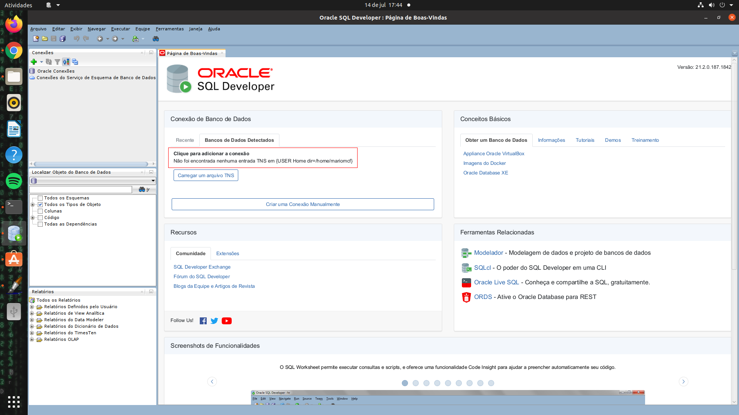This screenshot has width=739, height=415.
Task: Open the Back history dropdown arrow
Action: click(x=107, y=39)
